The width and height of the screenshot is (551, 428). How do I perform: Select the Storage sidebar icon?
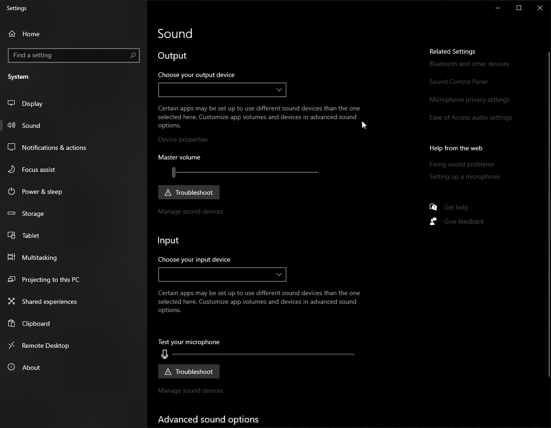tap(11, 213)
